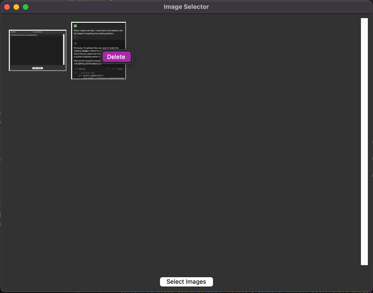Click the red avatar icon in chat thumbnail
This screenshot has width=373, height=293.
[75, 43]
